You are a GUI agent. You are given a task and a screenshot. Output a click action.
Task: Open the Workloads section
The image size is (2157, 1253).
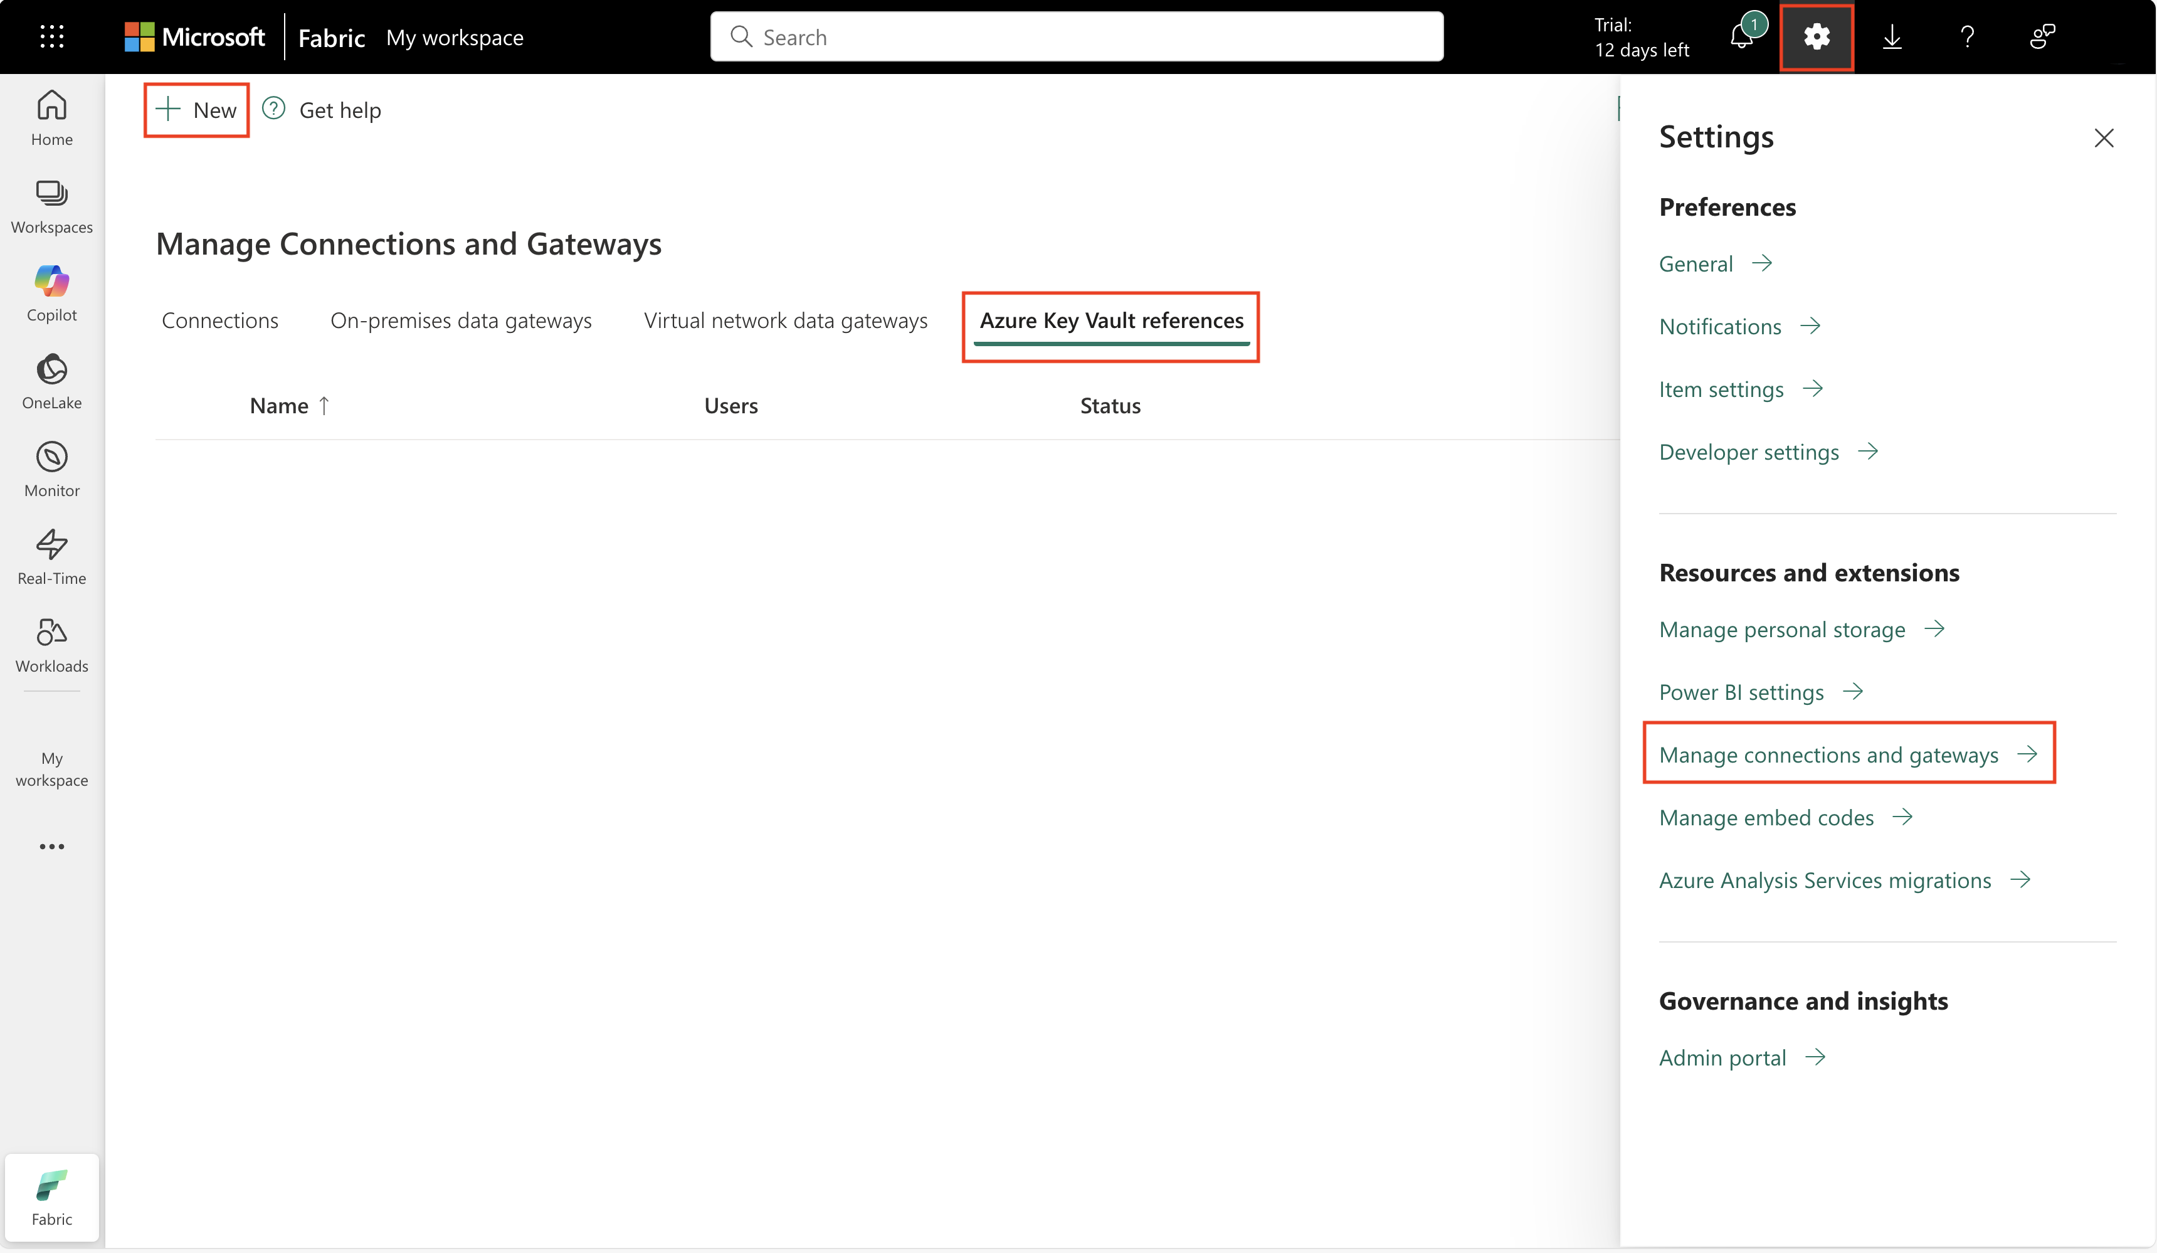(x=51, y=645)
